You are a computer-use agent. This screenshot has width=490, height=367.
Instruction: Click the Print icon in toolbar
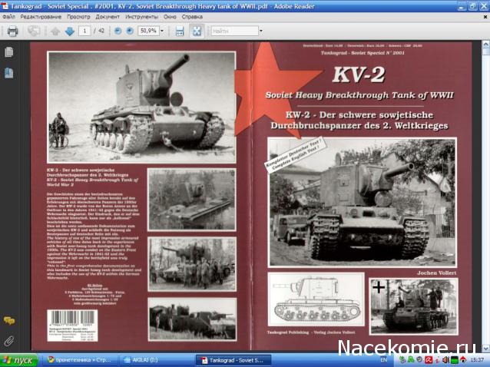[12, 31]
